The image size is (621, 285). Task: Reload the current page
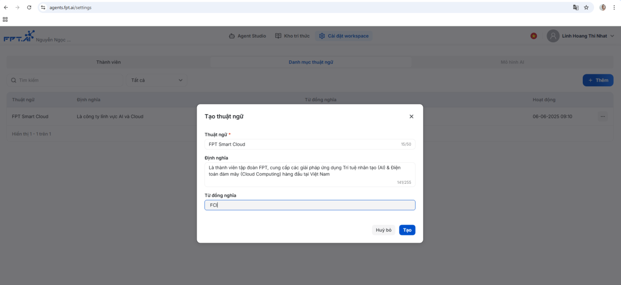(29, 8)
